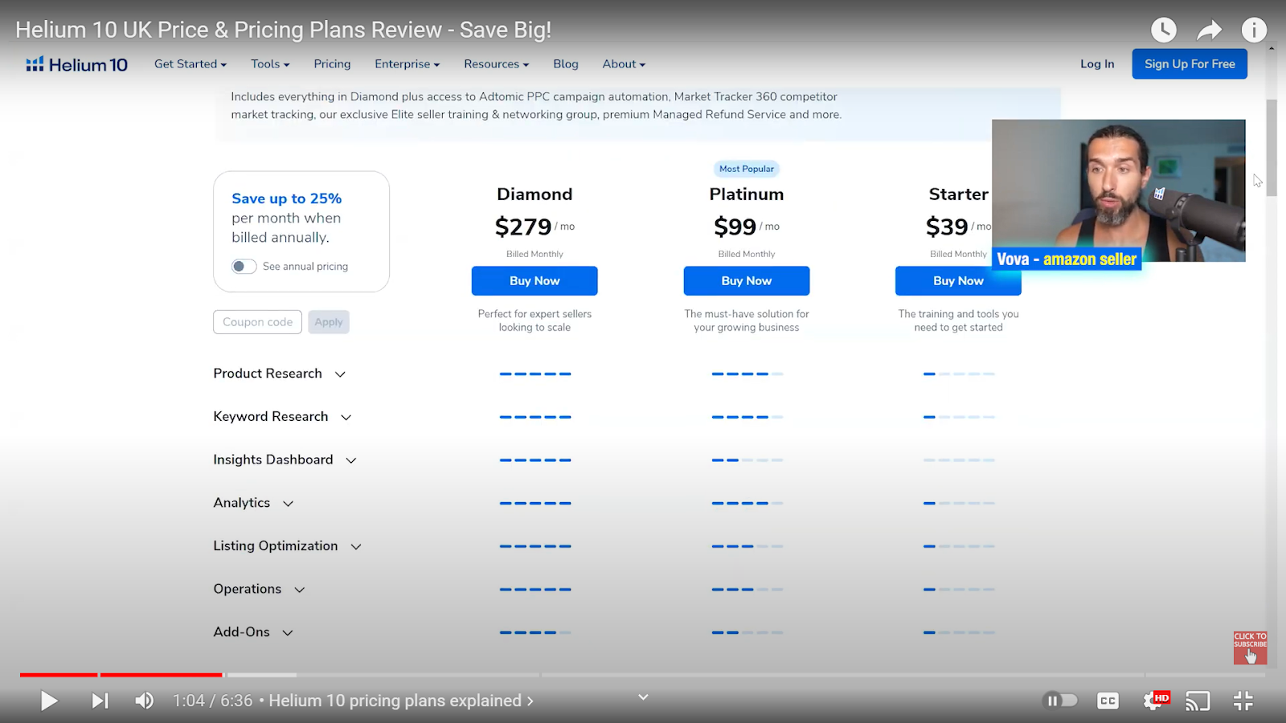The height and width of the screenshot is (723, 1286).
Task: Enable See annual pricing toggle
Action: 244,267
